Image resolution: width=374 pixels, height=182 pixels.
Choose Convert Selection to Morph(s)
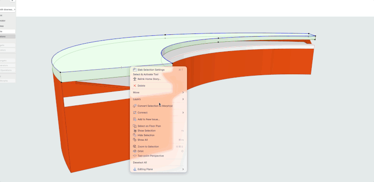(158, 106)
